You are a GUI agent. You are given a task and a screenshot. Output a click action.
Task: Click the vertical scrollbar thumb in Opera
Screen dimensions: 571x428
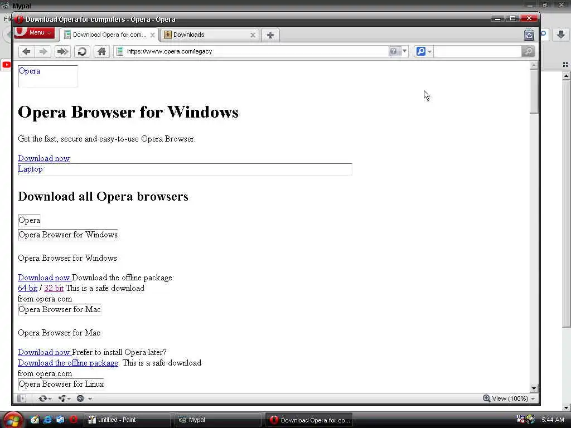click(x=534, y=91)
